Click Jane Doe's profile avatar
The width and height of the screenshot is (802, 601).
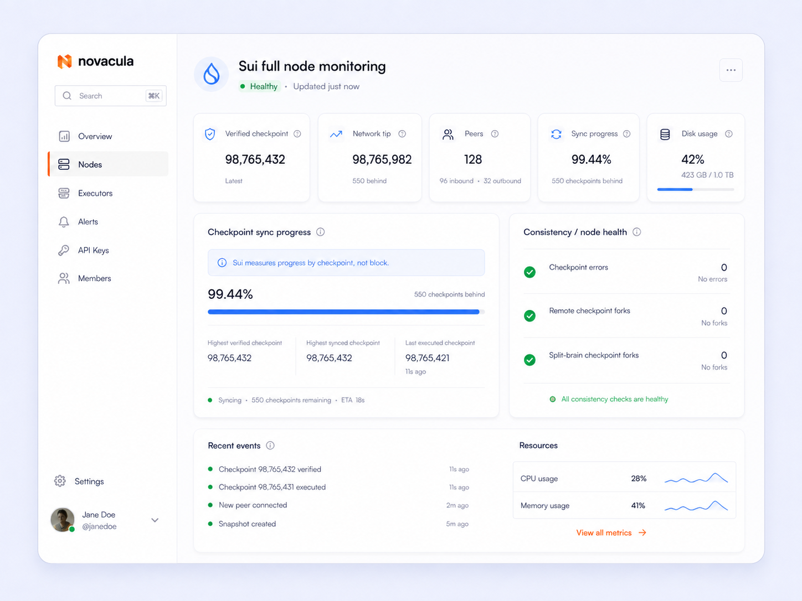63,520
